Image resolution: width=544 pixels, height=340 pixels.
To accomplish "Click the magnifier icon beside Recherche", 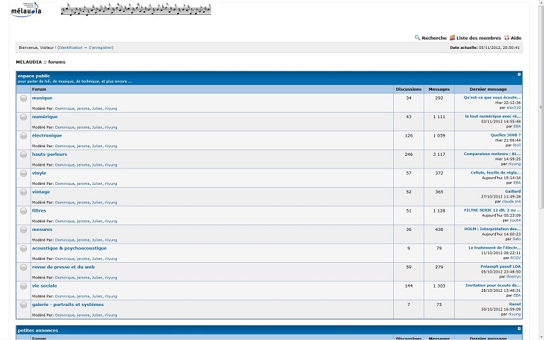I will (x=418, y=38).
